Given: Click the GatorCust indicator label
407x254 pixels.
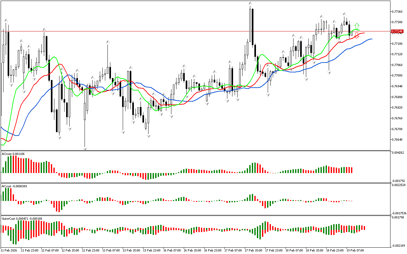Looking at the screenshot, I should pos(22,218).
